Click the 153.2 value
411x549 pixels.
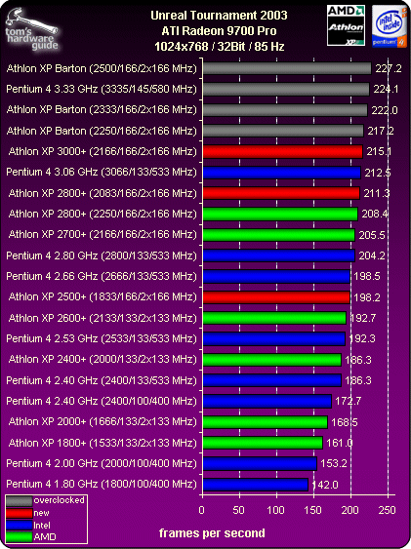point(334,463)
